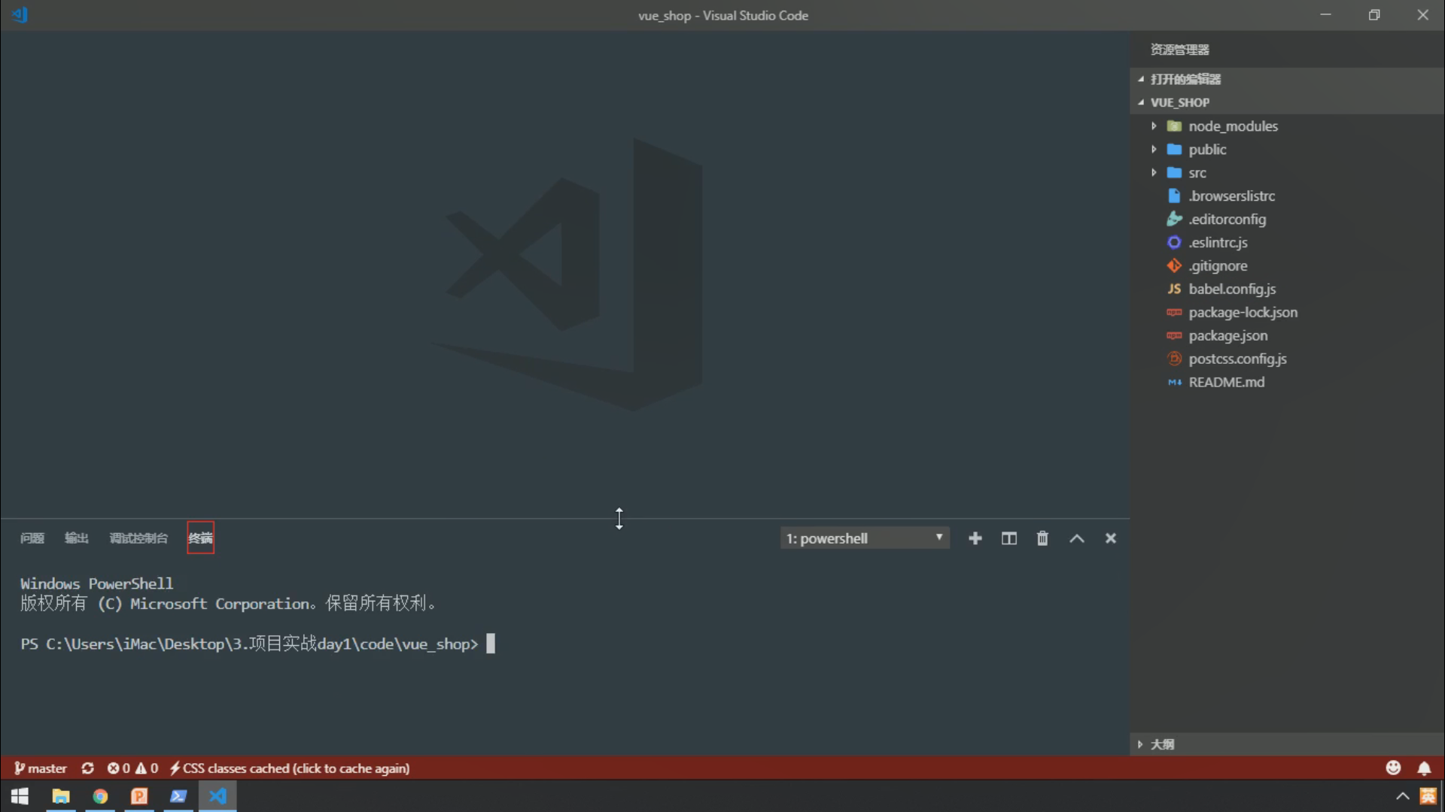Click the git icon beside .gitignore
Screen dimensions: 1445x812
coord(1174,266)
